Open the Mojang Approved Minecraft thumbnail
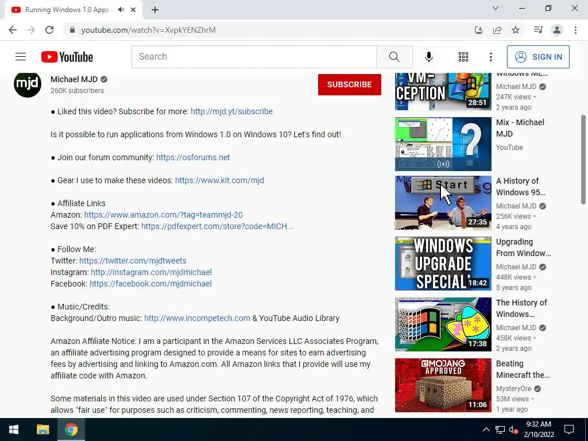 pos(443,385)
